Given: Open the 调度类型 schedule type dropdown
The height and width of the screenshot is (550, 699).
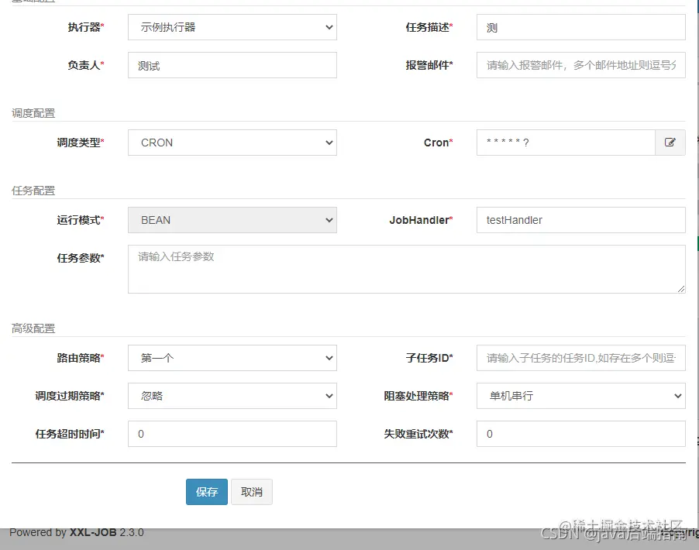Looking at the screenshot, I should [x=232, y=143].
